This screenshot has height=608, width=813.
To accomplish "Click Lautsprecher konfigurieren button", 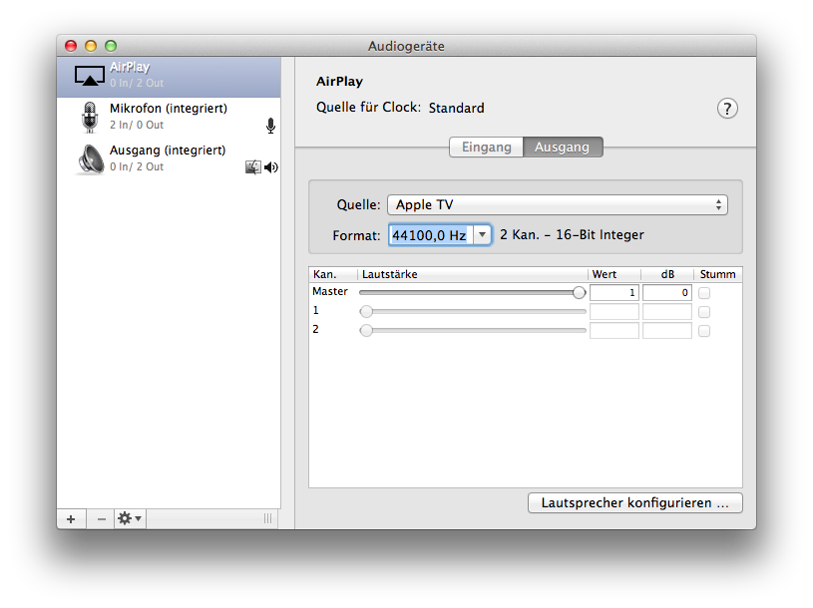I will [x=634, y=503].
